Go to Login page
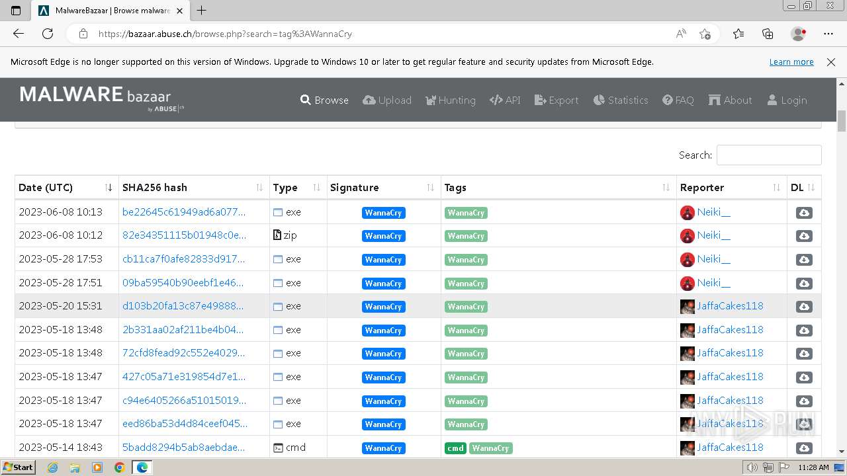The height and width of the screenshot is (476, 847). coord(787,100)
